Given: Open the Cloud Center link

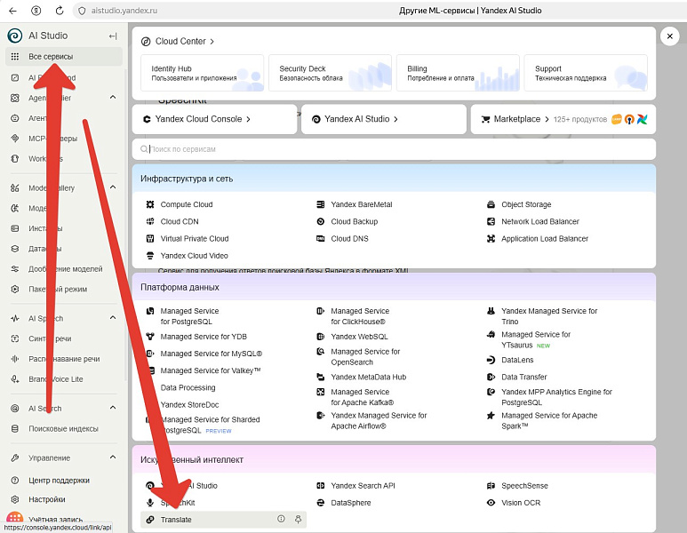Looking at the screenshot, I should tap(178, 41).
